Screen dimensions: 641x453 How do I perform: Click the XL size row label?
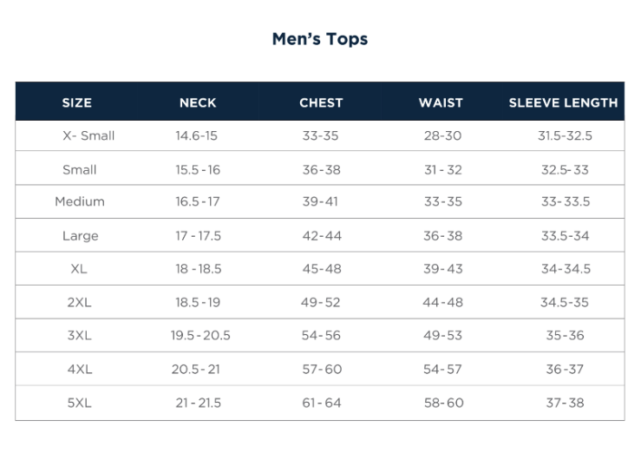point(79,269)
